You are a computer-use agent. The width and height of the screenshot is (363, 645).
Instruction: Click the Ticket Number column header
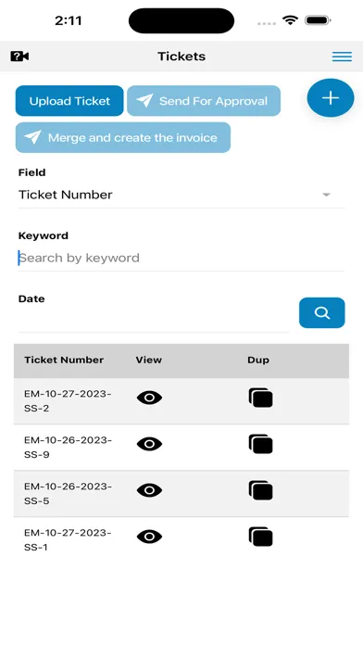click(64, 360)
